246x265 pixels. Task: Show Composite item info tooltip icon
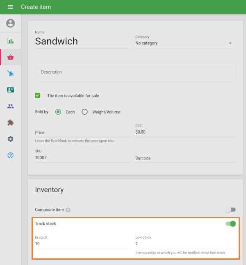68,210
